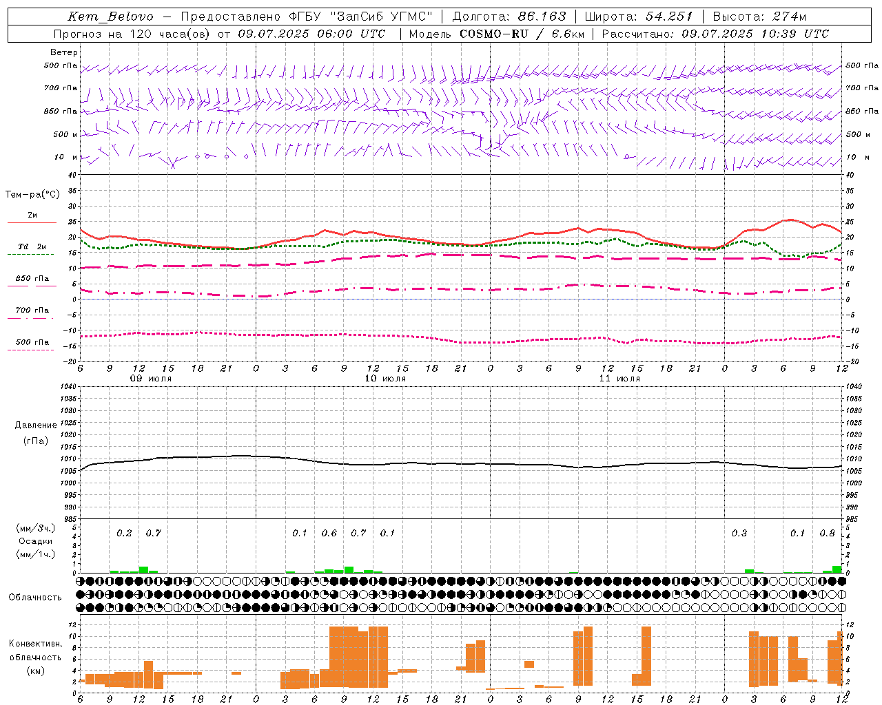This screenshot has height=705, width=882.
Task: Click the 'Высота: 274м' label
Action: [x=759, y=17]
